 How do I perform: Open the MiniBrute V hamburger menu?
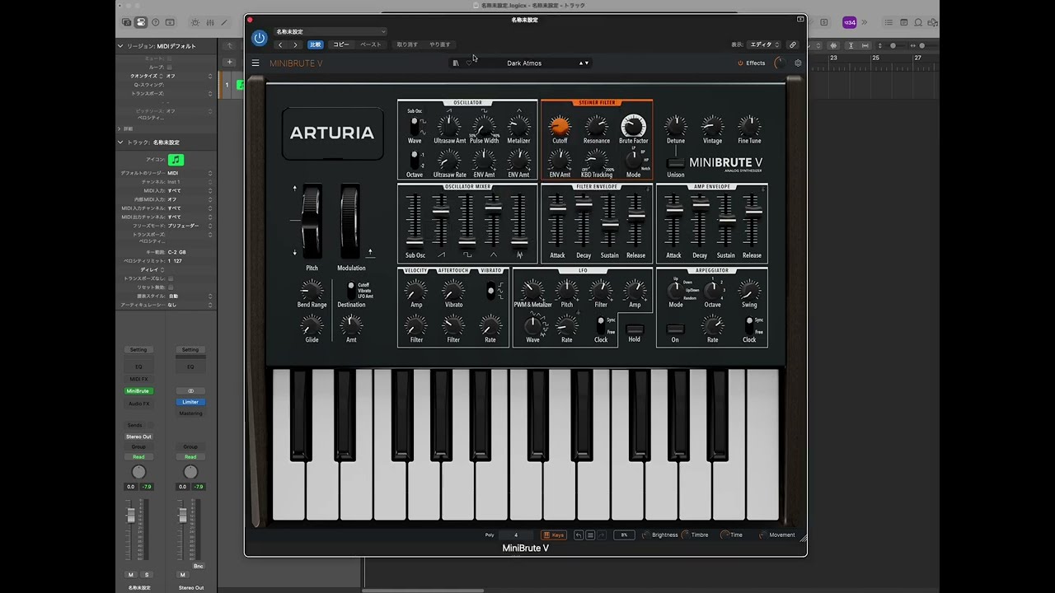[256, 63]
